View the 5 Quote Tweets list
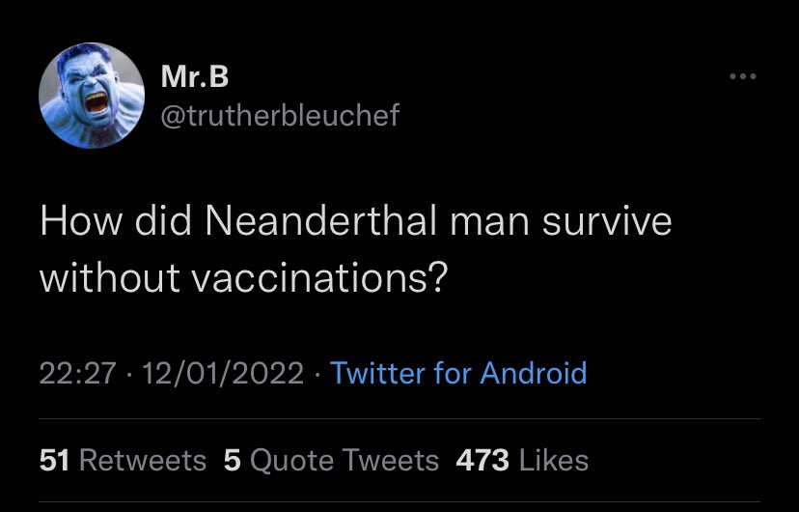 coord(331,461)
